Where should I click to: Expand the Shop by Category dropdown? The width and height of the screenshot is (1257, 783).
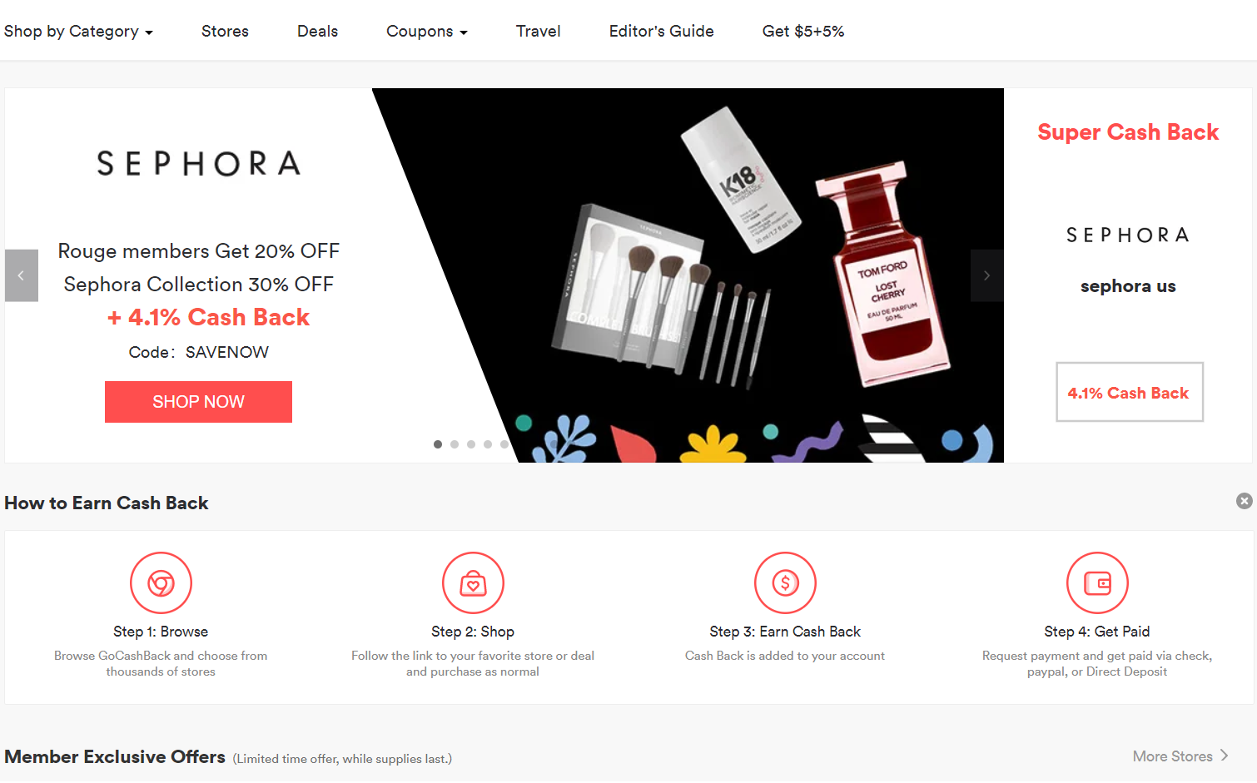(x=78, y=32)
